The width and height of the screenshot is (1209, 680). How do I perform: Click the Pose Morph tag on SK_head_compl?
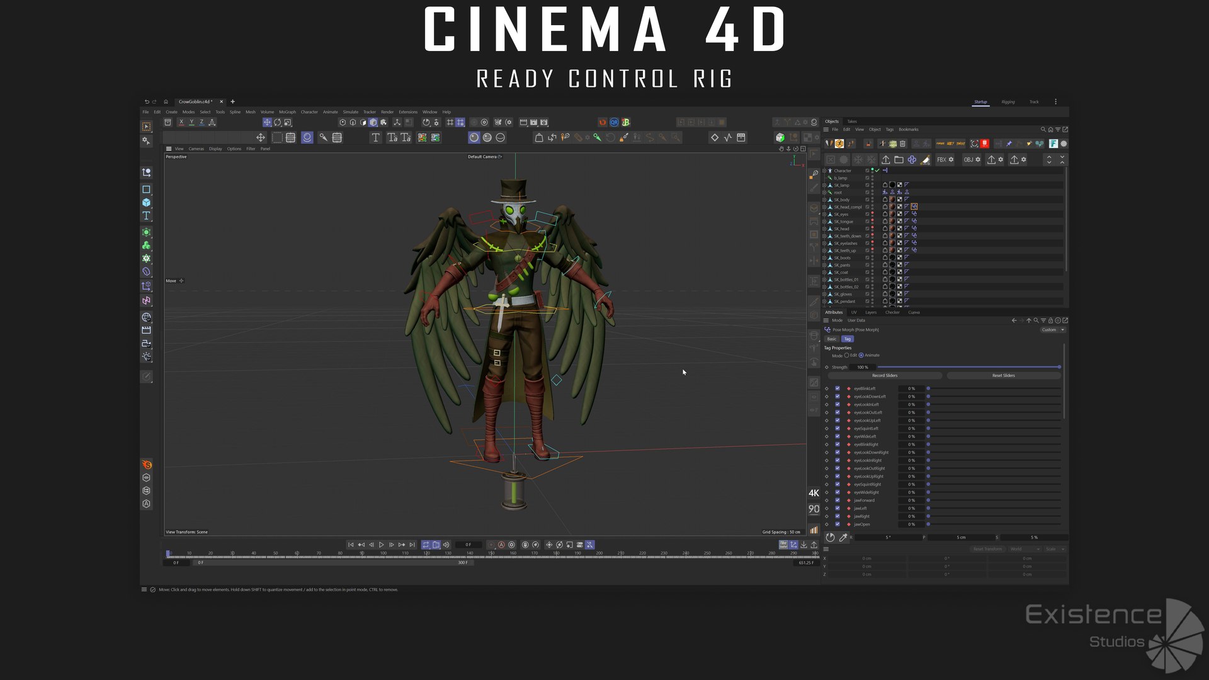pyautogui.click(x=914, y=207)
